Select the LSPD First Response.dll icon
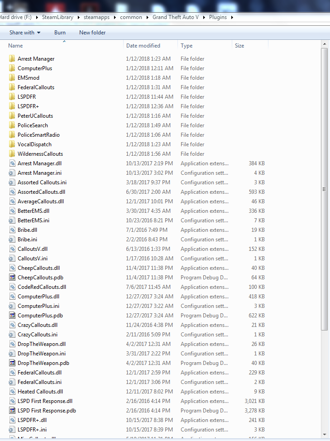The image size is (330, 441). [12, 401]
